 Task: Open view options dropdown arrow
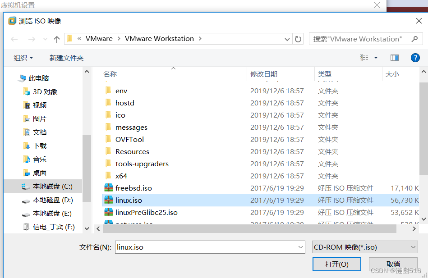coord(376,58)
